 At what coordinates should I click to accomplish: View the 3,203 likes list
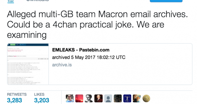point(42,100)
